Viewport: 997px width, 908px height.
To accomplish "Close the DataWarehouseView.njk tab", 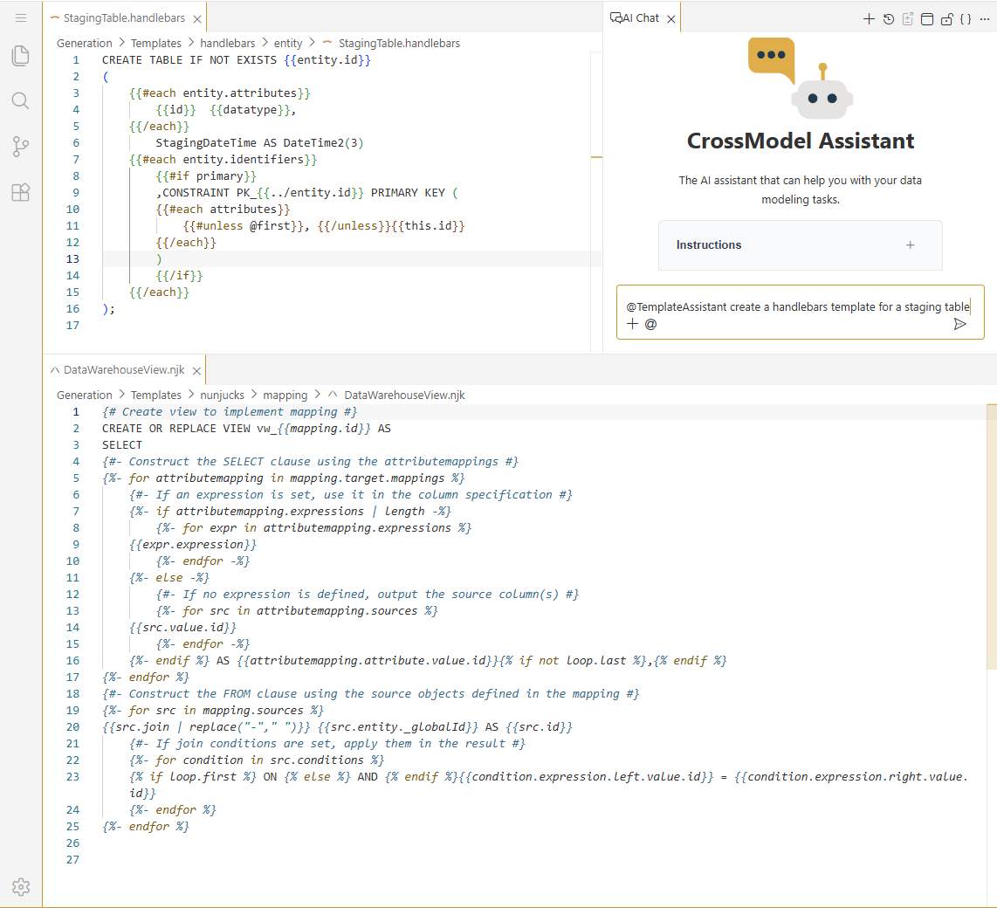I will point(196,371).
